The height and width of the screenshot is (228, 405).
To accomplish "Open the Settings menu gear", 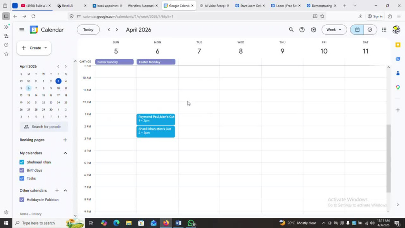I will point(313,30).
